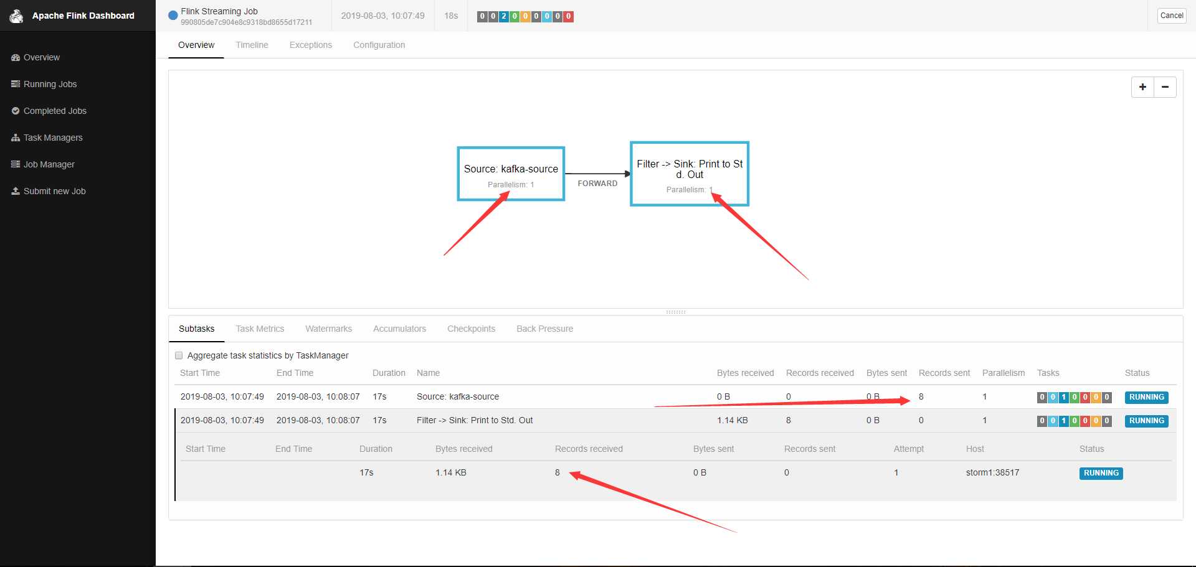Click the Completed Jobs checkmark icon
The width and height of the screenshot is (1196, 567).
pyautogui.click(x=16, y=111)
